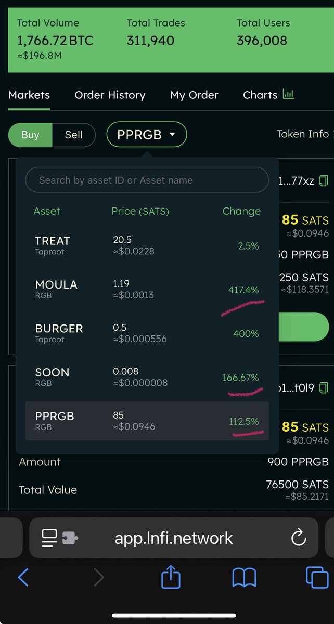Open the Safari bookmarks book icon
This screenshot has width=334, height=624.
click(x=244, y=578)
